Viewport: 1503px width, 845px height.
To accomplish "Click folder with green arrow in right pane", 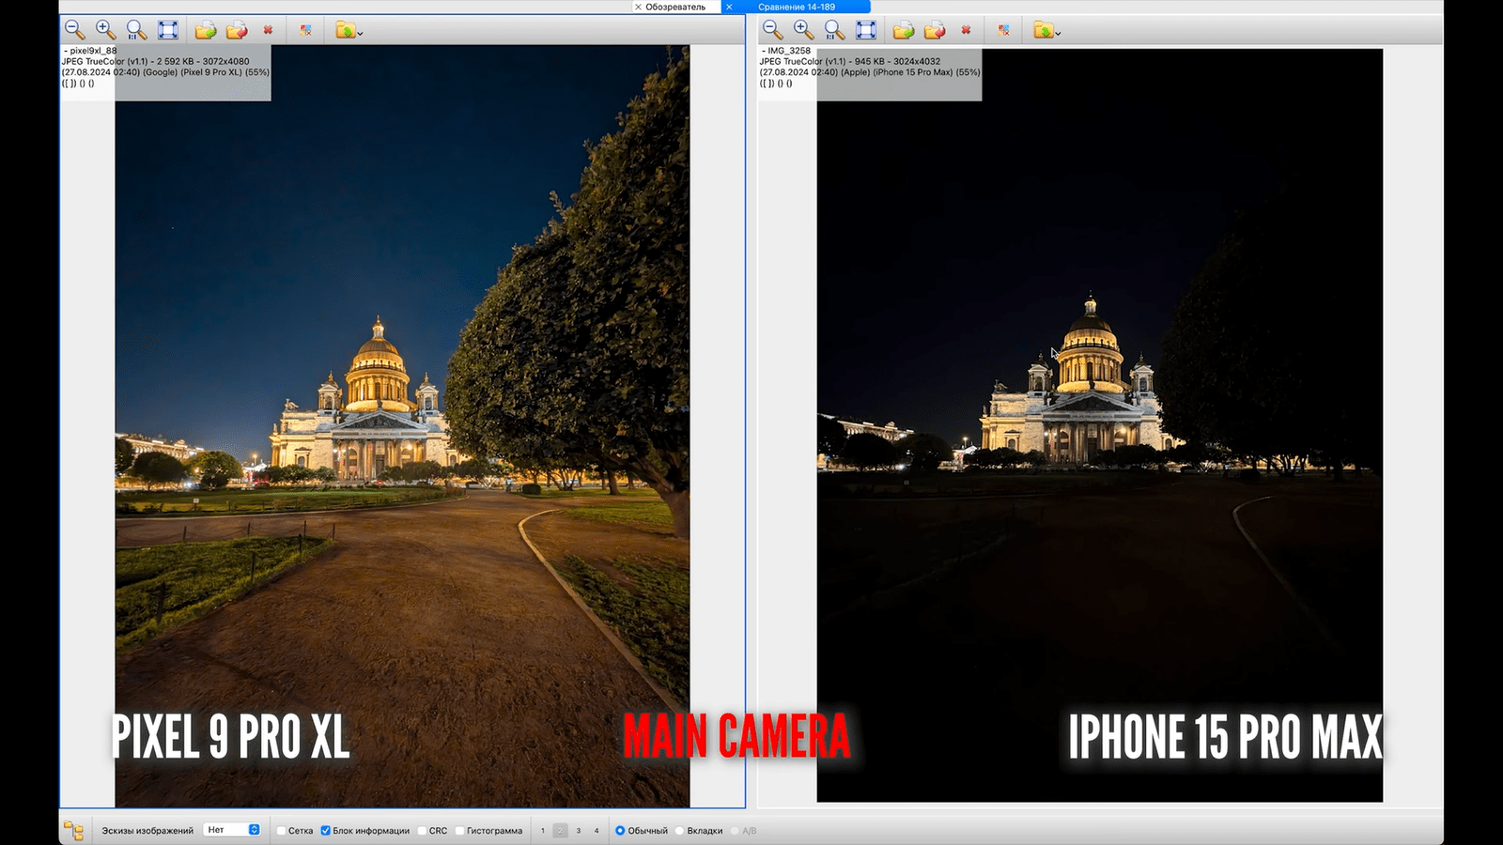I will [x=1043, y=30].
